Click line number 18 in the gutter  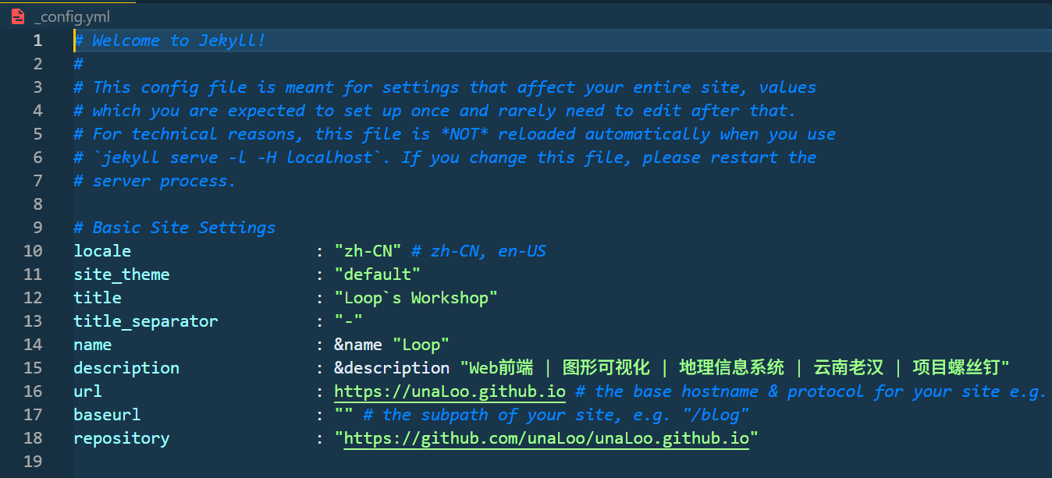point(33,437)
